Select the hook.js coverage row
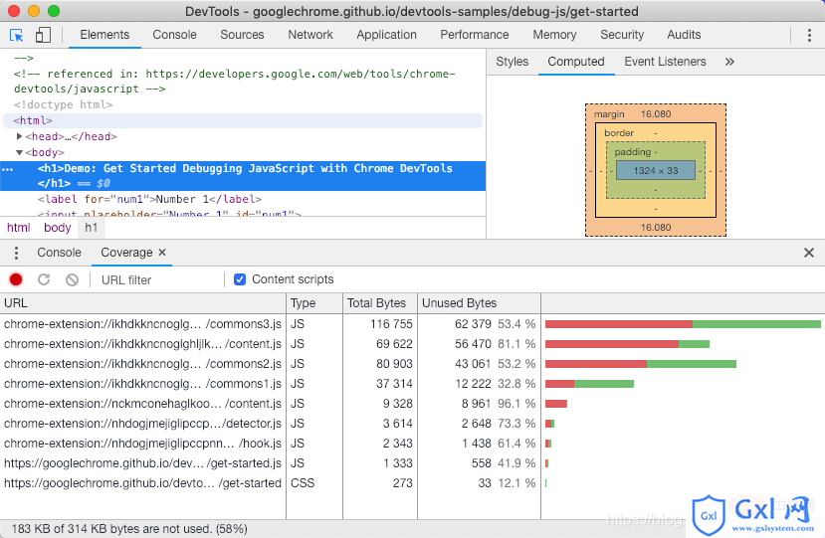 point(412,444)
